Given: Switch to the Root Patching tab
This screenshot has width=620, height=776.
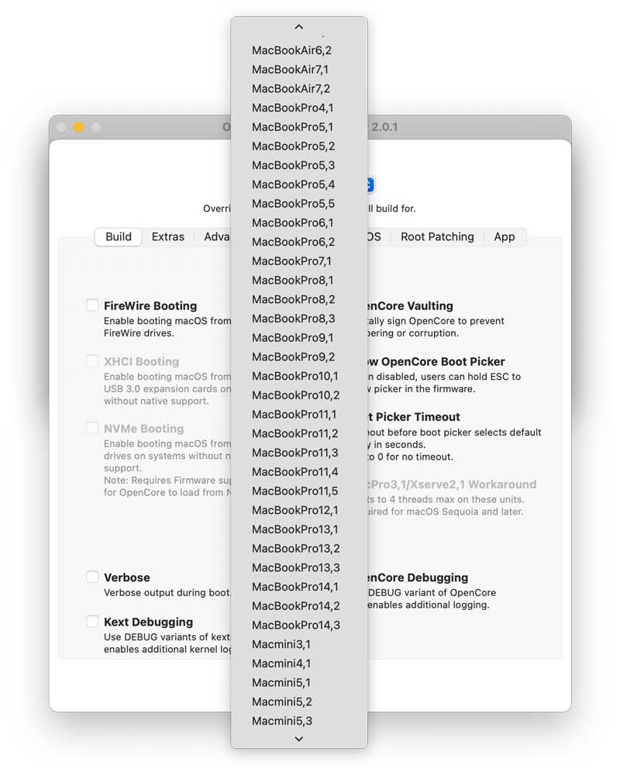Looking at the screenshot, I should [x=437, y=237].
